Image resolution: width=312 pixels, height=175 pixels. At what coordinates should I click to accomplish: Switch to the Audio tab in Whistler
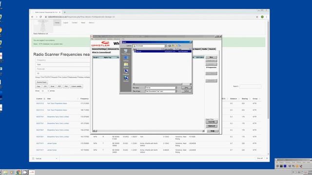205,49
